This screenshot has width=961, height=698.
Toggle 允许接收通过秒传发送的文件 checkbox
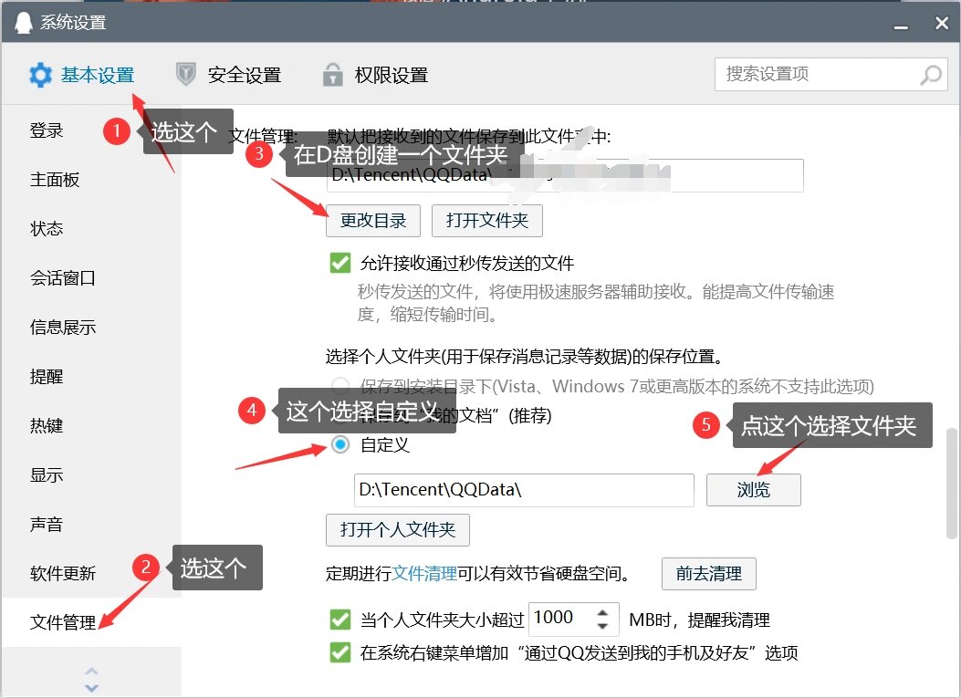pyautogui.click(x=340, y=264)
